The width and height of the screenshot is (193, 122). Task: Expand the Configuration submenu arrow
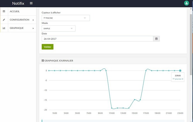[33, 20]
